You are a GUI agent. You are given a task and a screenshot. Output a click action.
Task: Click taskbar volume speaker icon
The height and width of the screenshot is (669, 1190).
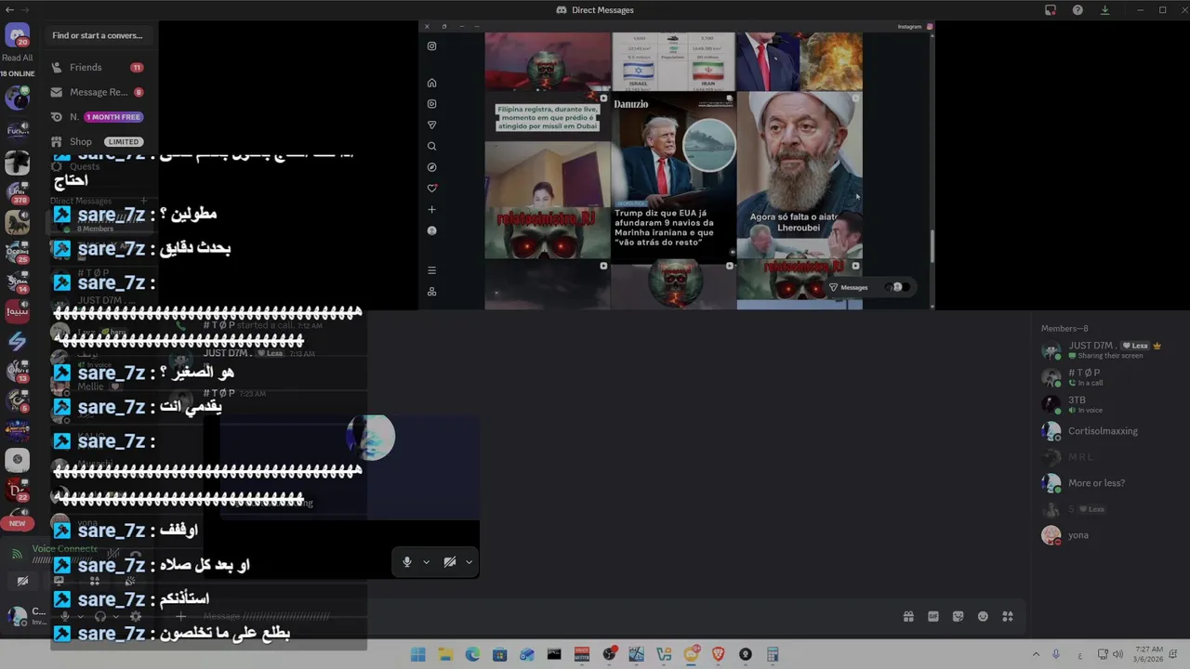coord(1117,654)
